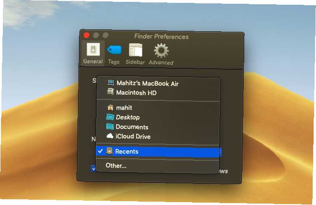Screen dimensions: 316x205
Task: Click the Documents folder icon
Action: [110, 126]
